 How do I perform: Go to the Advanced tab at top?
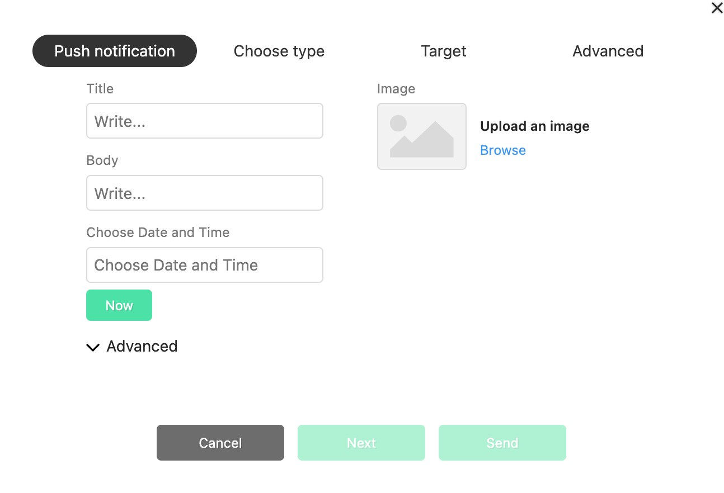click(x=608, y=51)
